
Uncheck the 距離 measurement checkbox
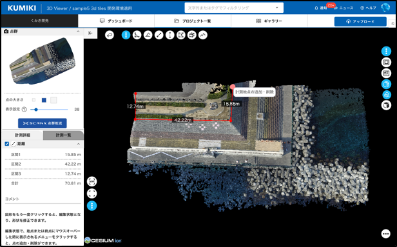[7, 144]
